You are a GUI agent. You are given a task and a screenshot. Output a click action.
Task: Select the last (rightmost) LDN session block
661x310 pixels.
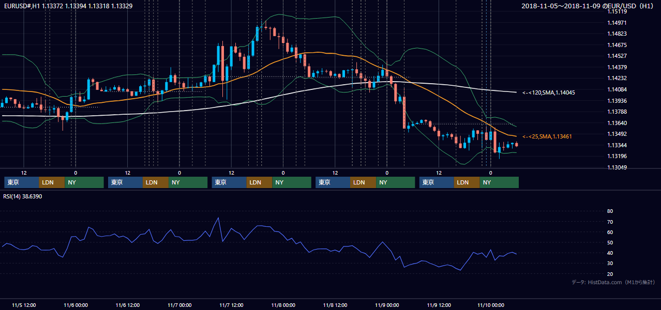click(x=467, y=182)
